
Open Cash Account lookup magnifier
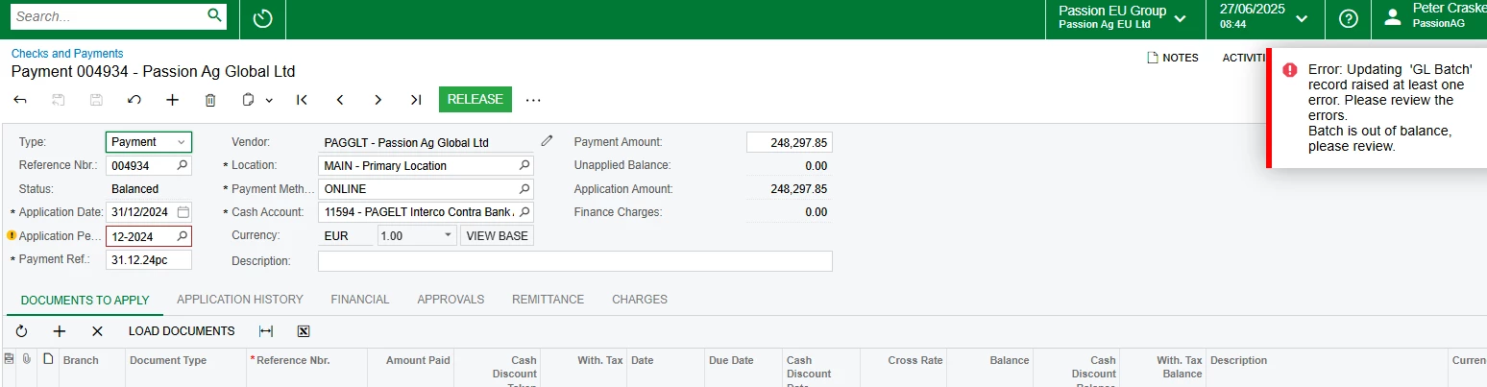pyautogui.click(x=524, y=211)
